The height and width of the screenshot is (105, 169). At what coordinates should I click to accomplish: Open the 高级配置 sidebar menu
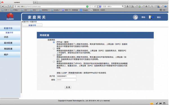pos(10,49)
